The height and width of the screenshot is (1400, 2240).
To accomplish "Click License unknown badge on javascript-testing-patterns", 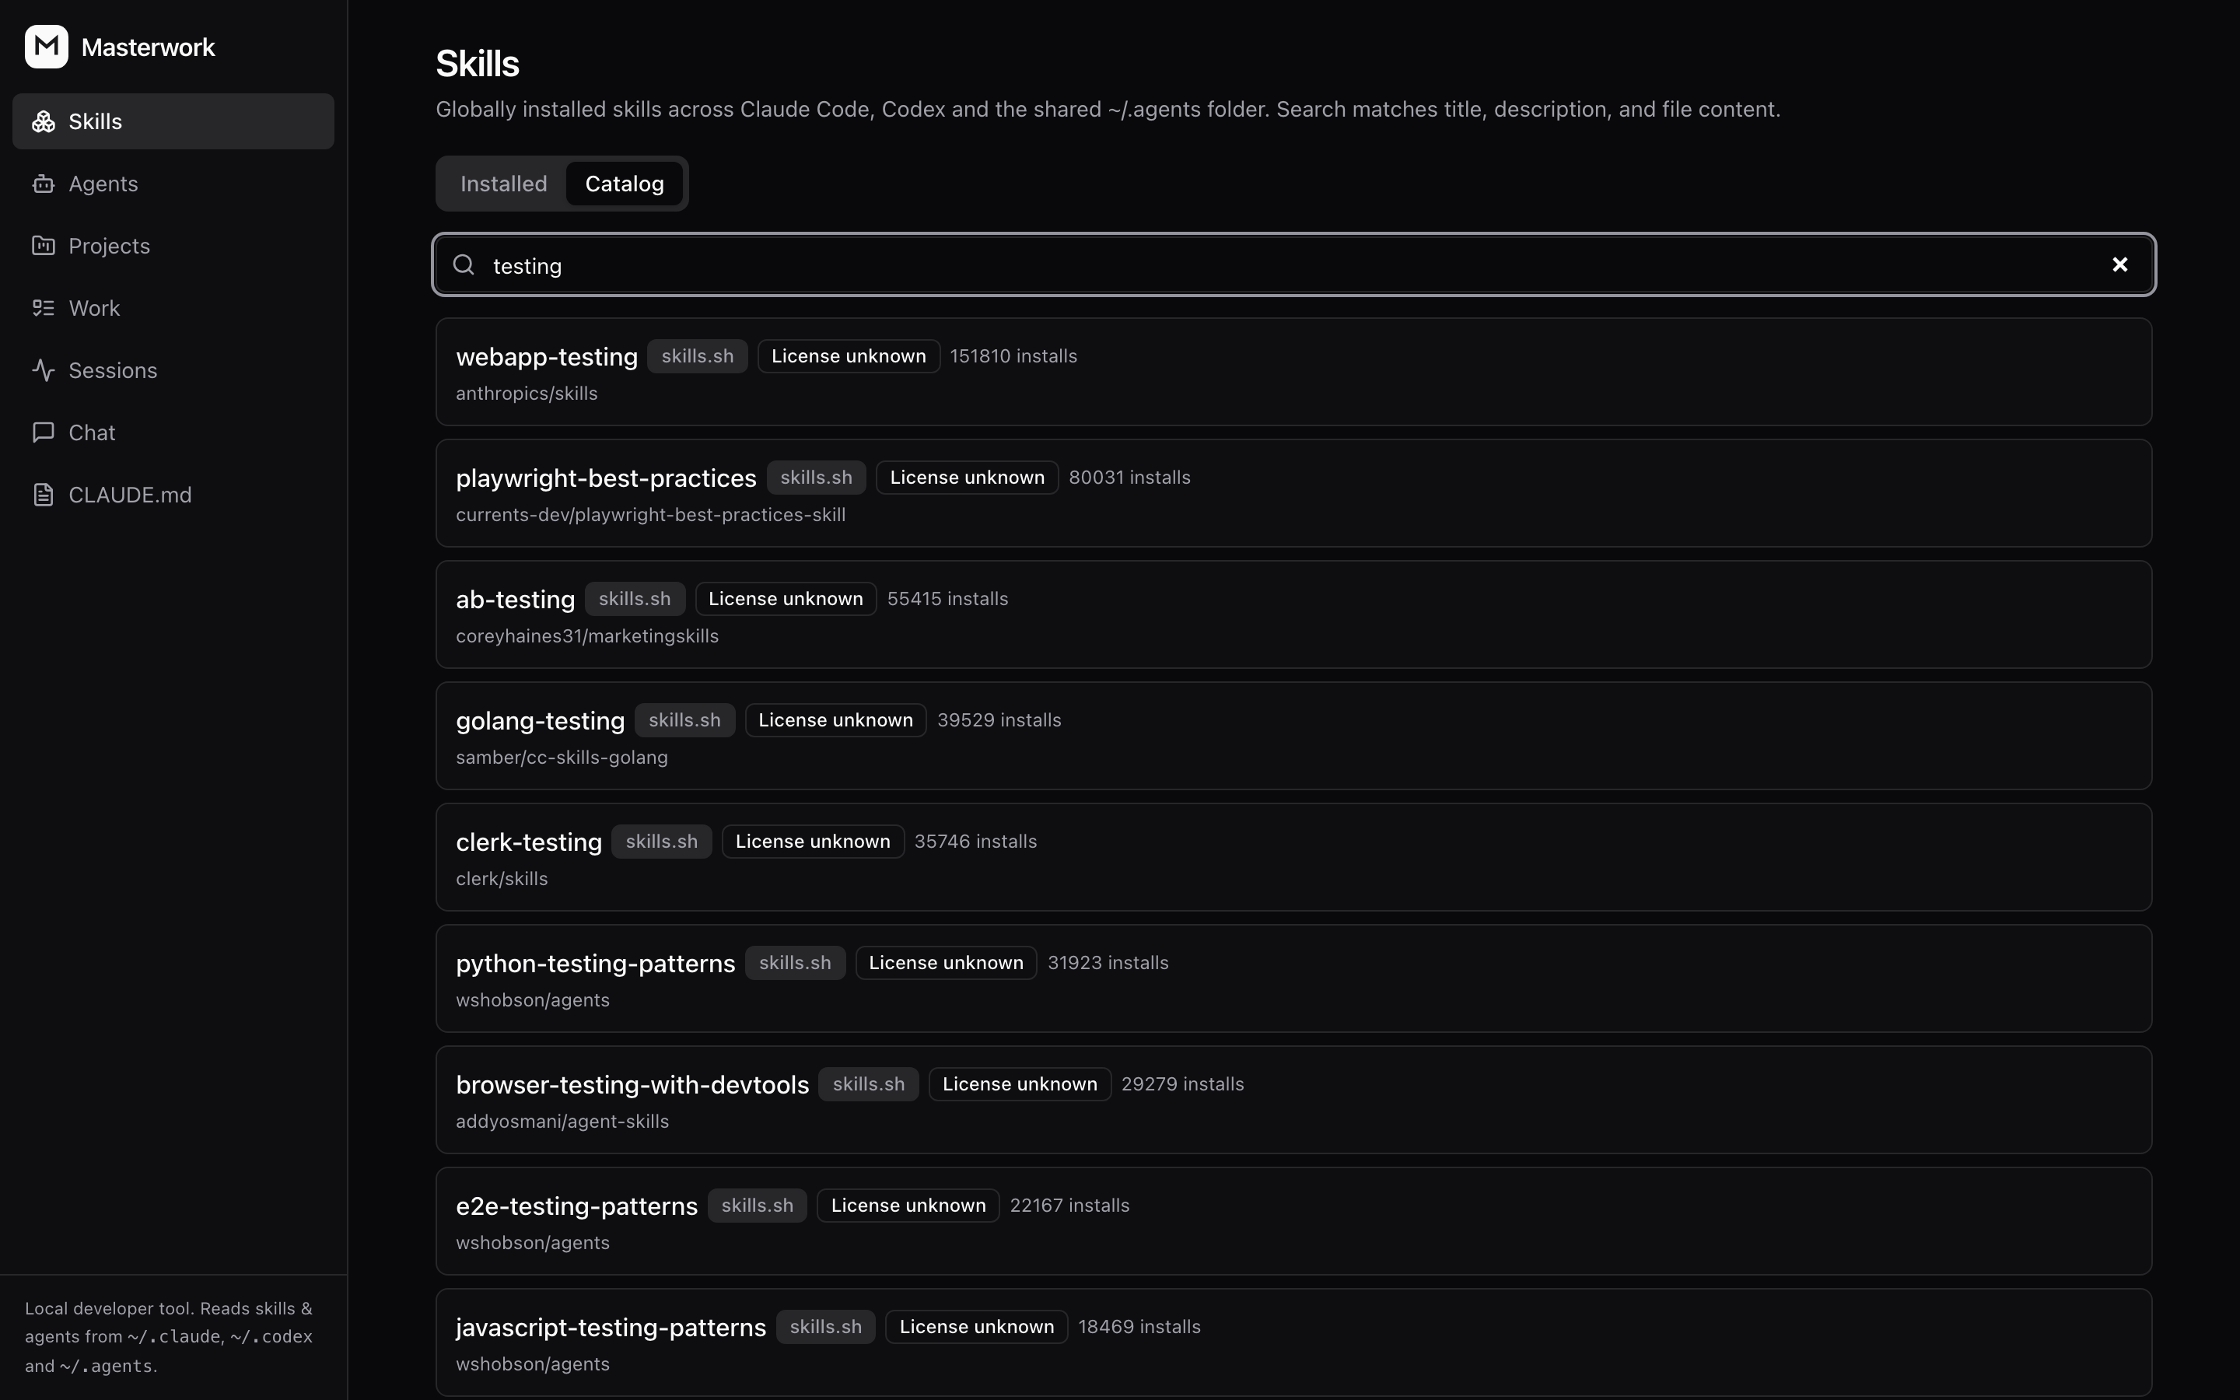I will (977, 1327).
